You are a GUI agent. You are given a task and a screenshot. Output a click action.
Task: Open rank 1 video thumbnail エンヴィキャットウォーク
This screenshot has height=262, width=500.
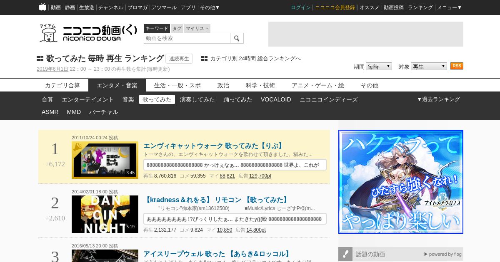point(105,160)
